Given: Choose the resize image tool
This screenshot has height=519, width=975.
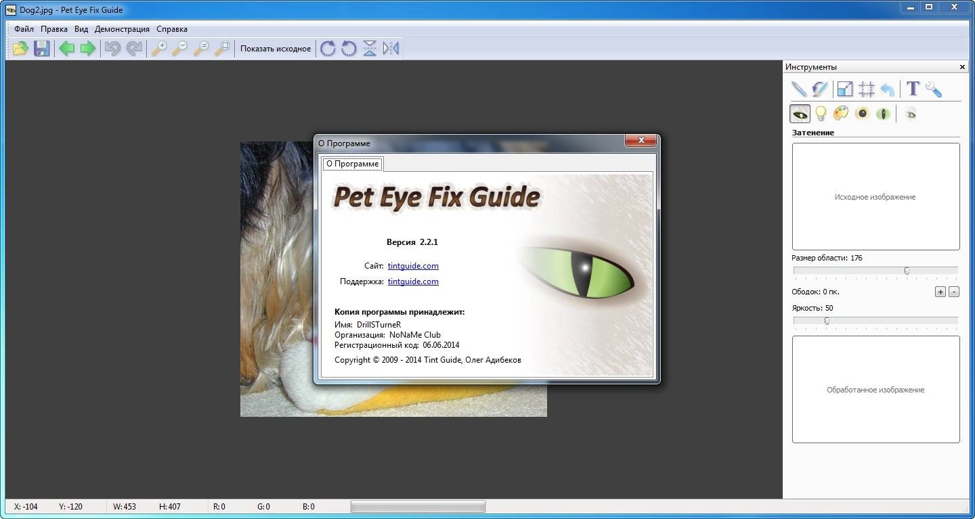Looking at the screenshot, I should (x=845, y=89).
